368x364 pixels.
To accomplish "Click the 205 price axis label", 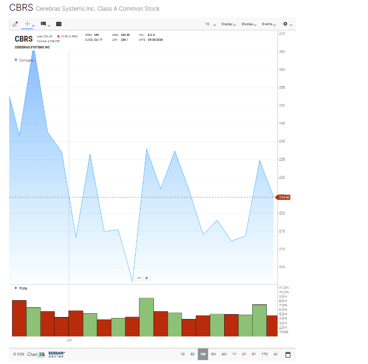I will (x=282, y=267).
